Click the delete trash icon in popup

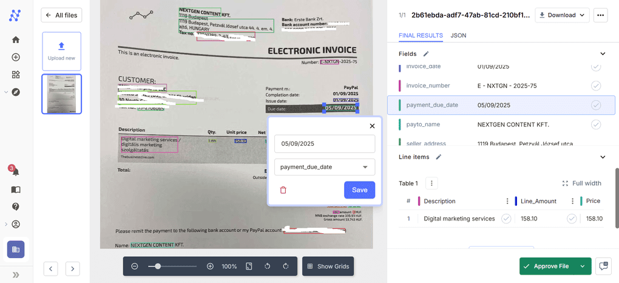[x=283, y=190]
